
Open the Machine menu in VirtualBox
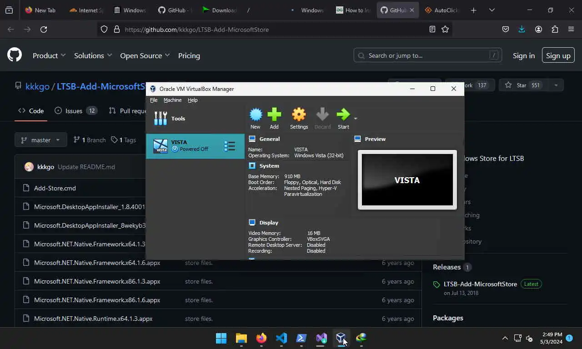pos(172,100)
